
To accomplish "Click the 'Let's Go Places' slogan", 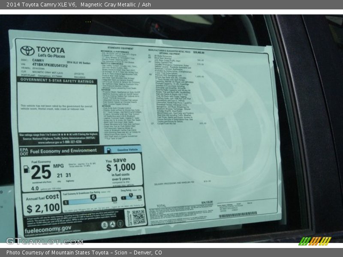I will pos(51,56).
